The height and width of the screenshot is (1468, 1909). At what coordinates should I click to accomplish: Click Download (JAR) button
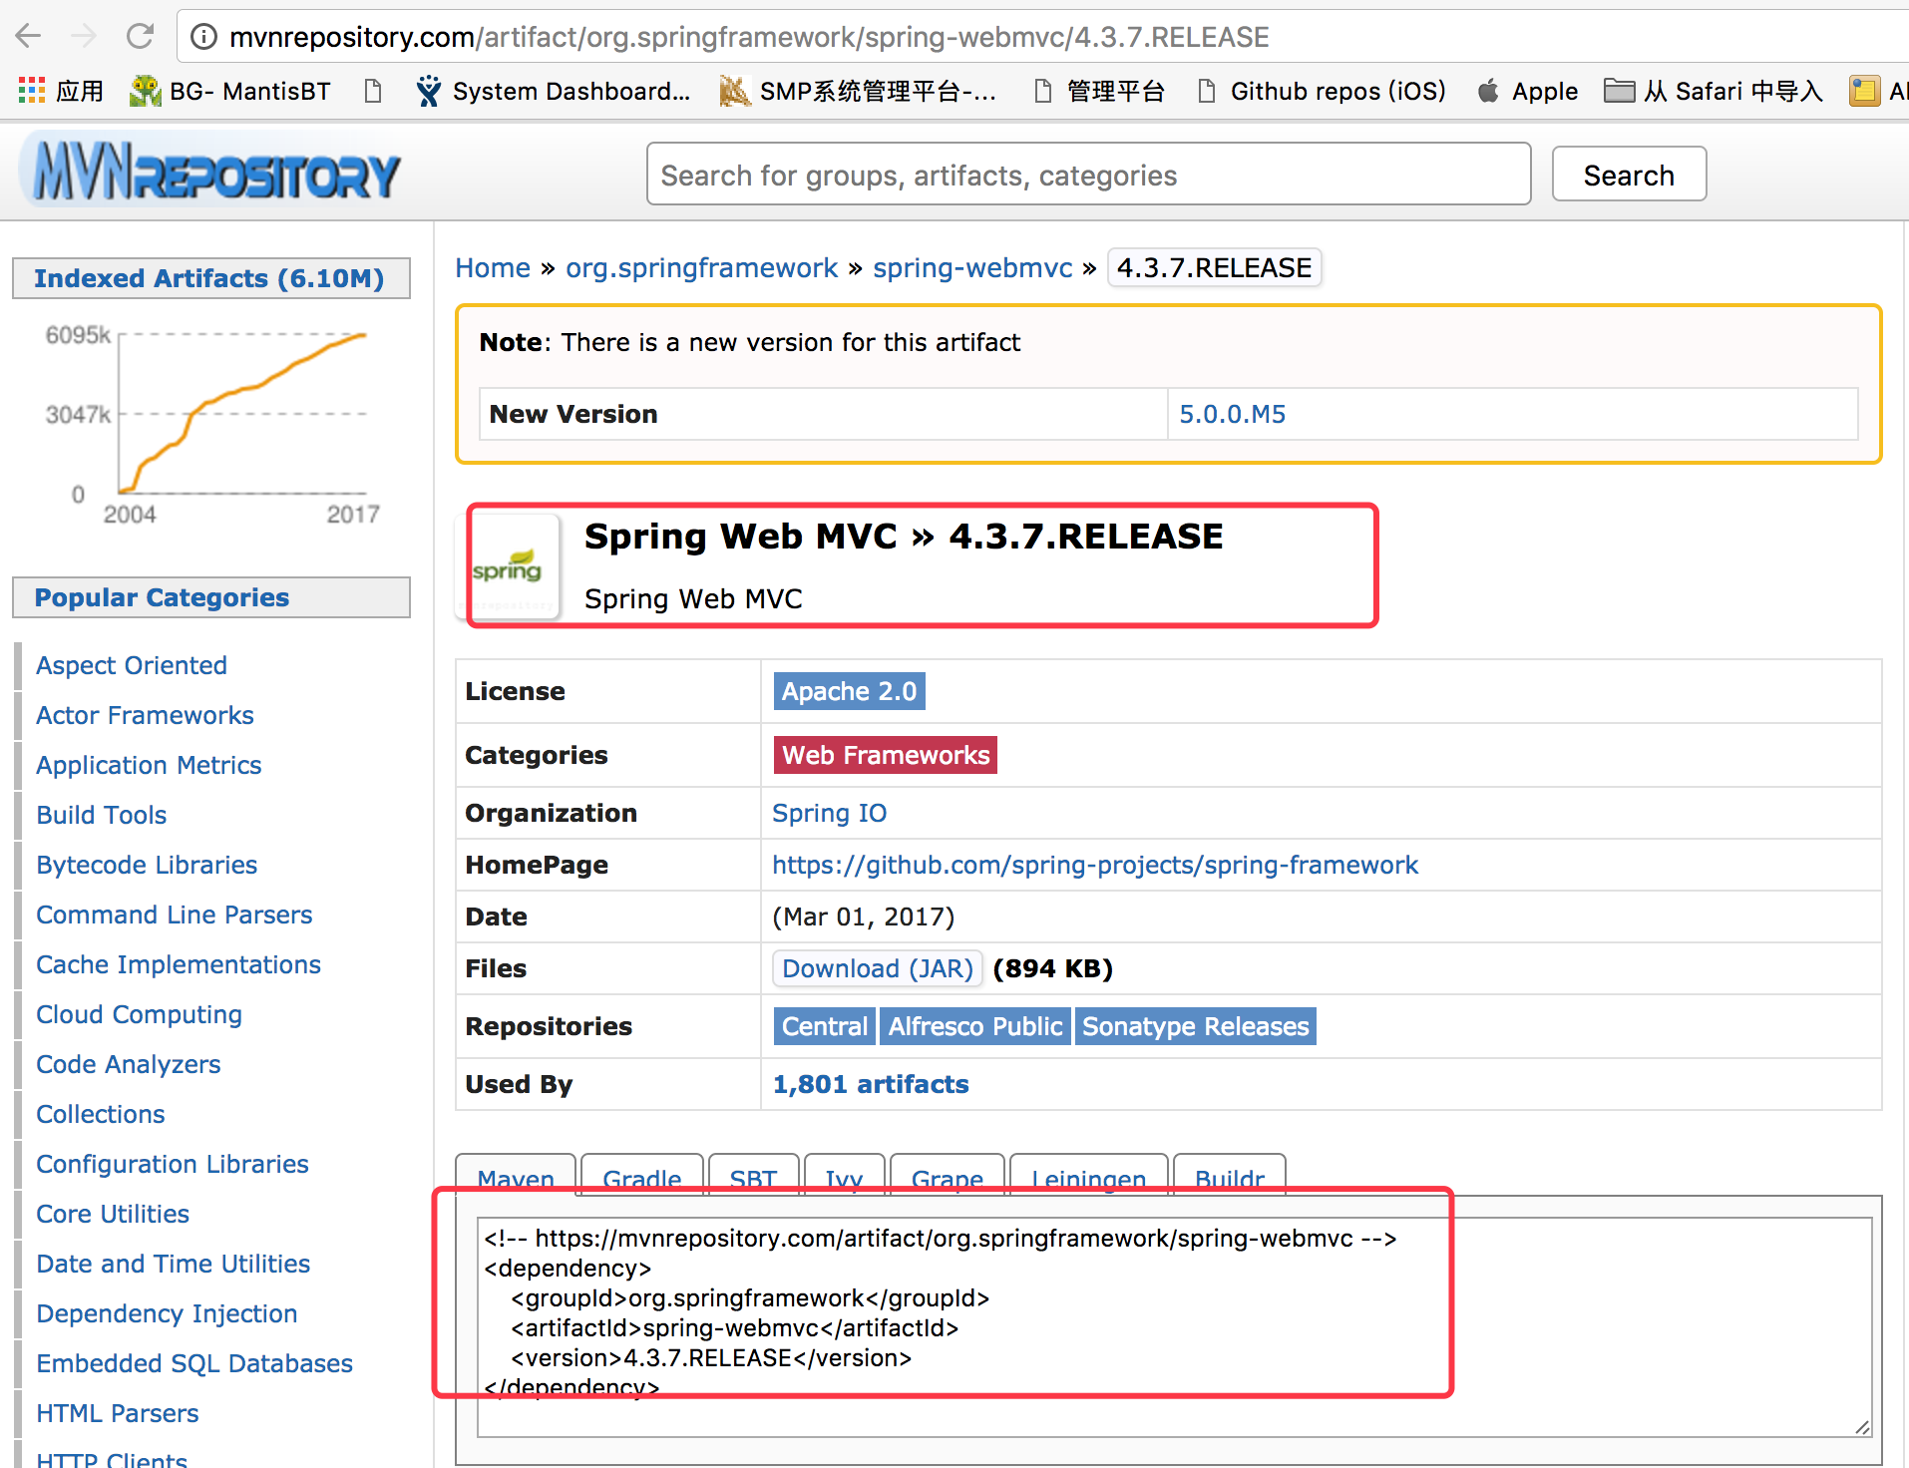tap(878, 968)
